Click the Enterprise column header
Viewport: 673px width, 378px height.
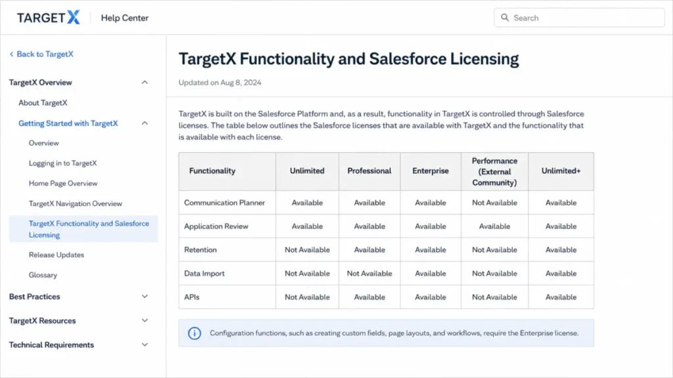[430, 171]
